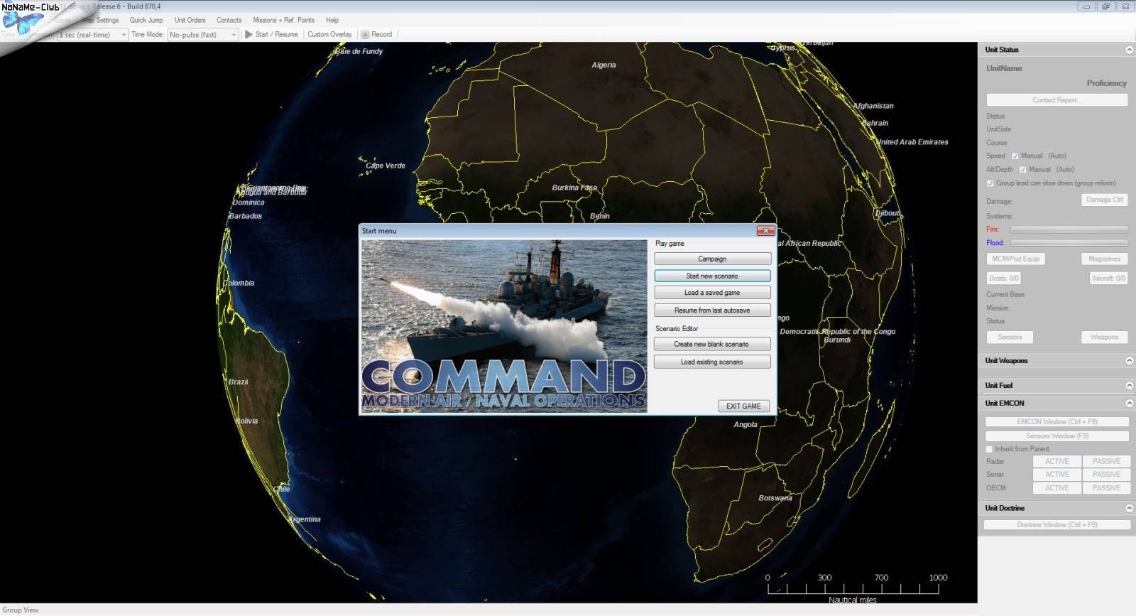
Task: Expand the Unit Weapons panel
Action: point(1129,361)
